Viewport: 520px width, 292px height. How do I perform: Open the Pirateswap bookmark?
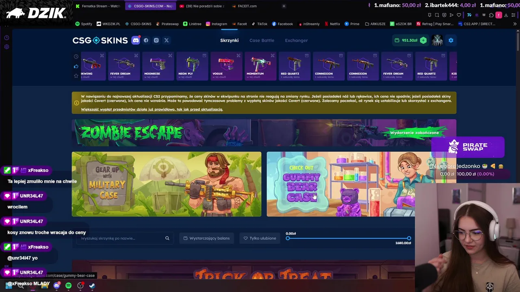coord(167,24)
